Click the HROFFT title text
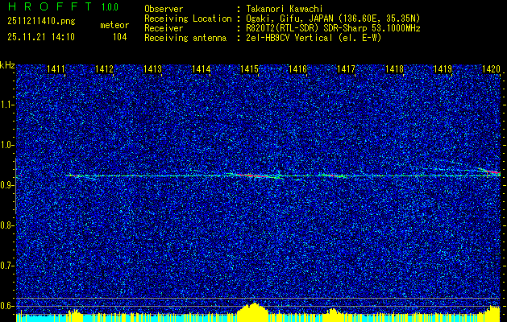The image size is (507, 322). (50, 6)
